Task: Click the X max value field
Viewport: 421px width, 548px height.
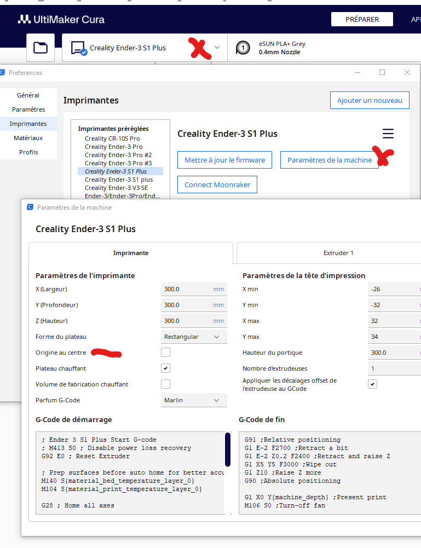Action: click(x=394, y=321)
